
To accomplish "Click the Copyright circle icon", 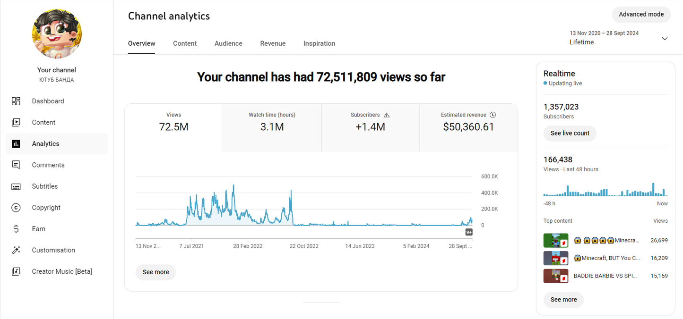I will [x=16, y=208].
